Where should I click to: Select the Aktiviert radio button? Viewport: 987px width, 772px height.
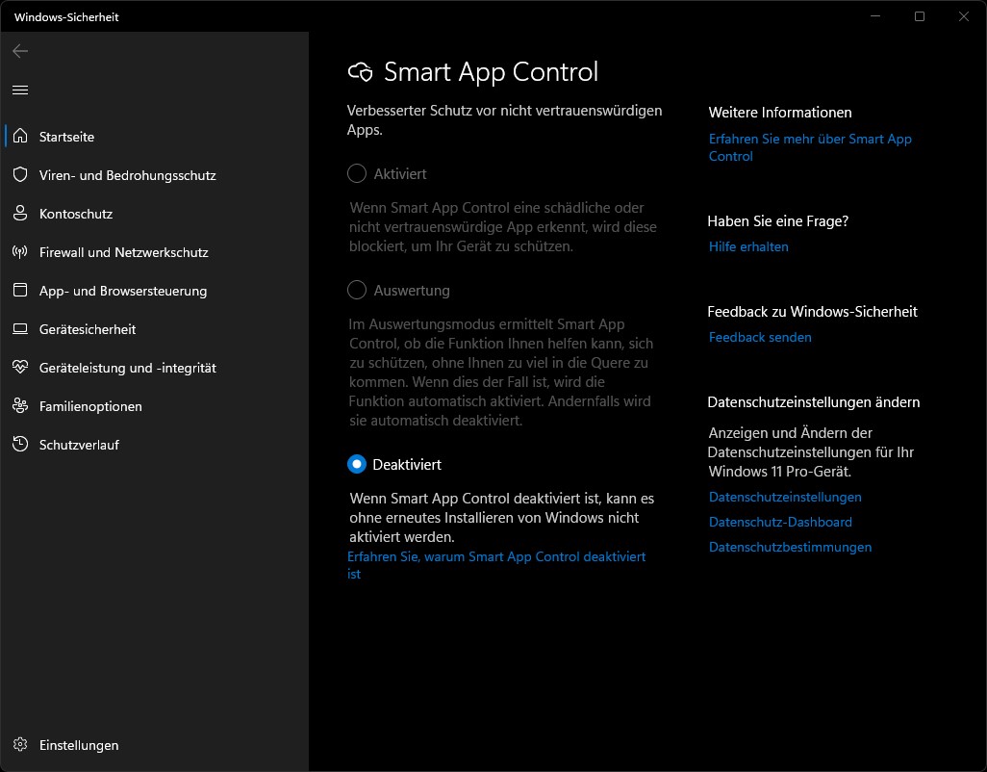point(357,174)
